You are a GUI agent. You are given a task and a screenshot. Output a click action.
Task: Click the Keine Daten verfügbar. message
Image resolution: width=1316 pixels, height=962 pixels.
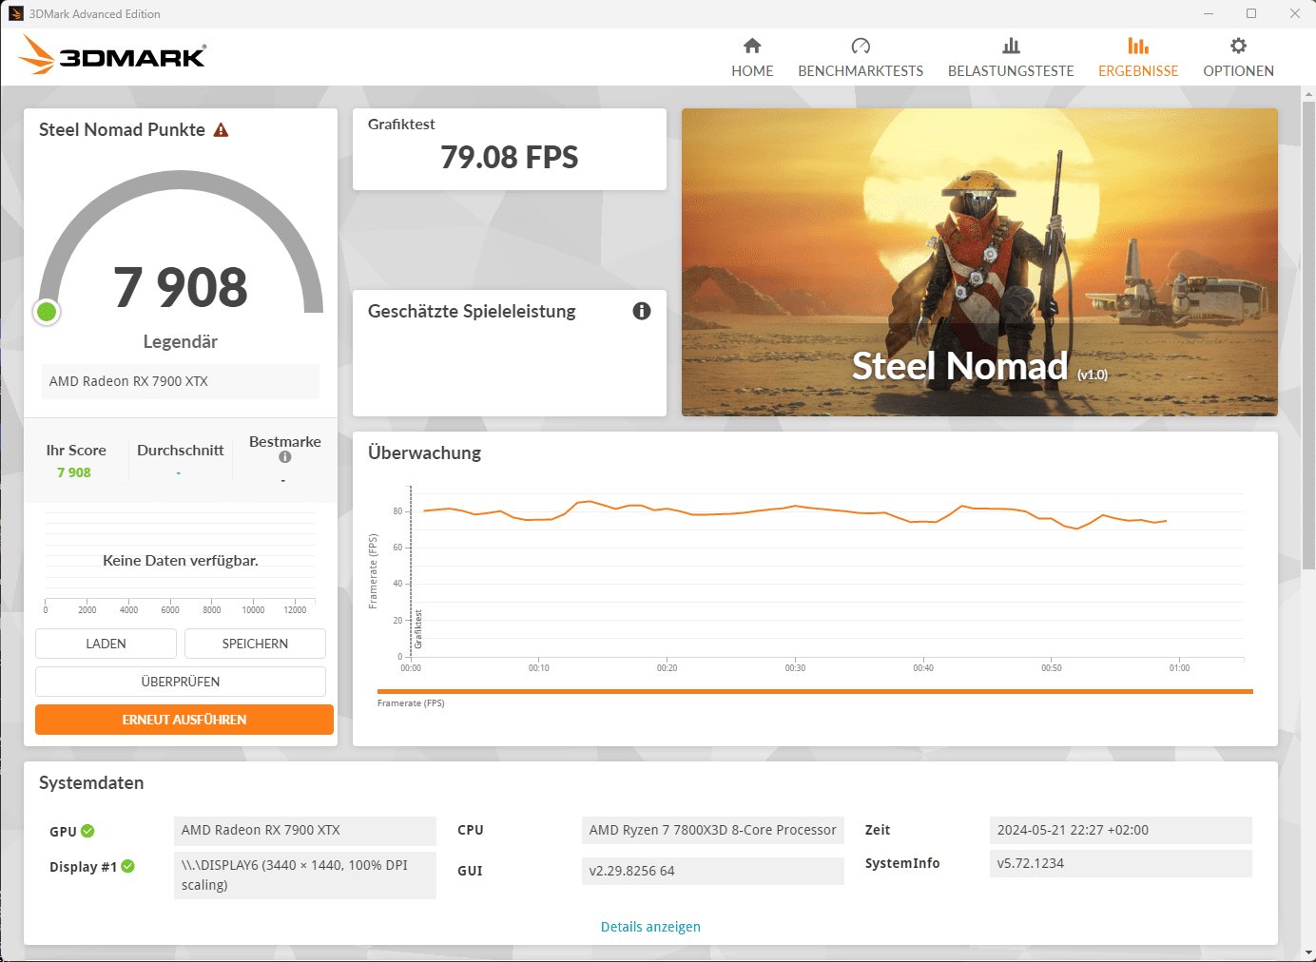click(181, 561)
